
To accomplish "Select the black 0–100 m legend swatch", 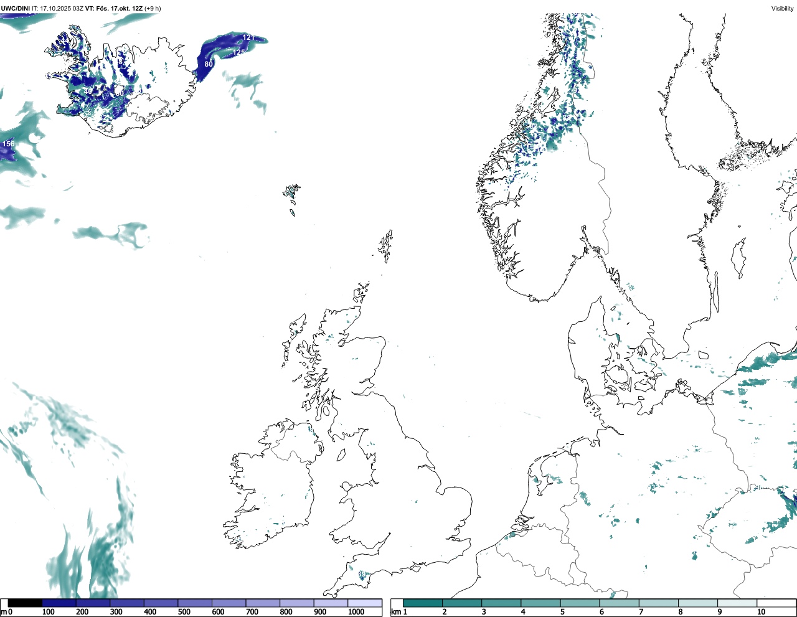I will (25, 603).
